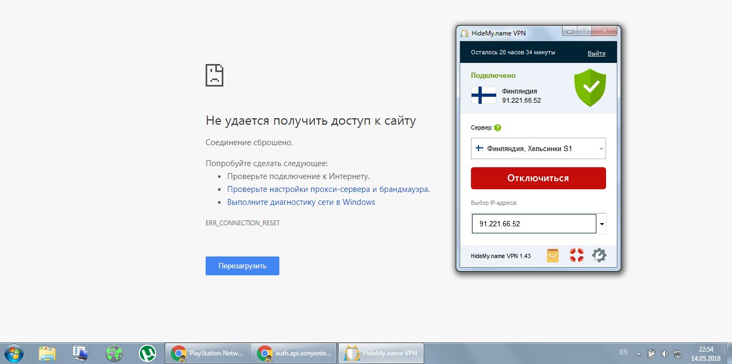Viewport: 732px width, 364px height.
Task: Click the Выйти logout link
Action: [x=596, y=53]
